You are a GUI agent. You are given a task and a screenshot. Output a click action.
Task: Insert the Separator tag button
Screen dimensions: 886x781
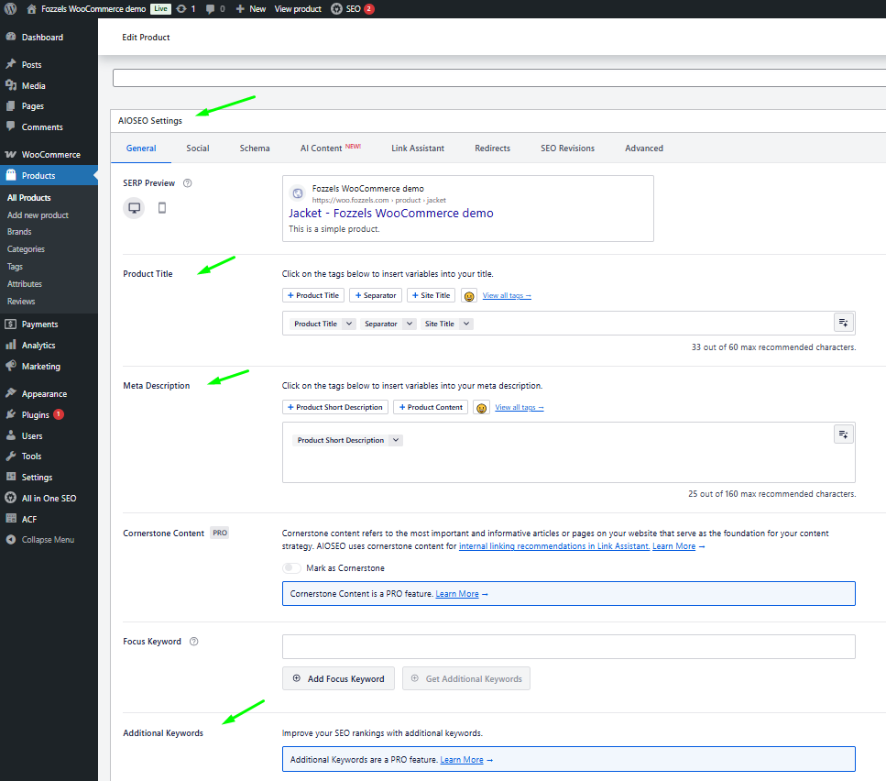376,295
